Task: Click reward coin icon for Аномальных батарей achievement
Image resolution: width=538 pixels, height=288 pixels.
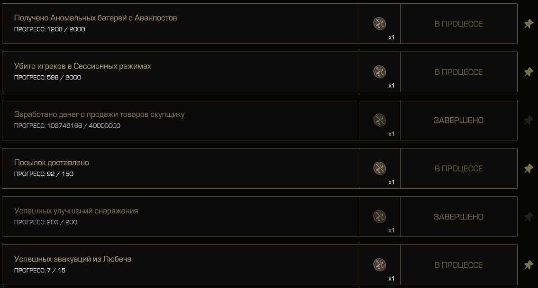Action: point(380,24)
